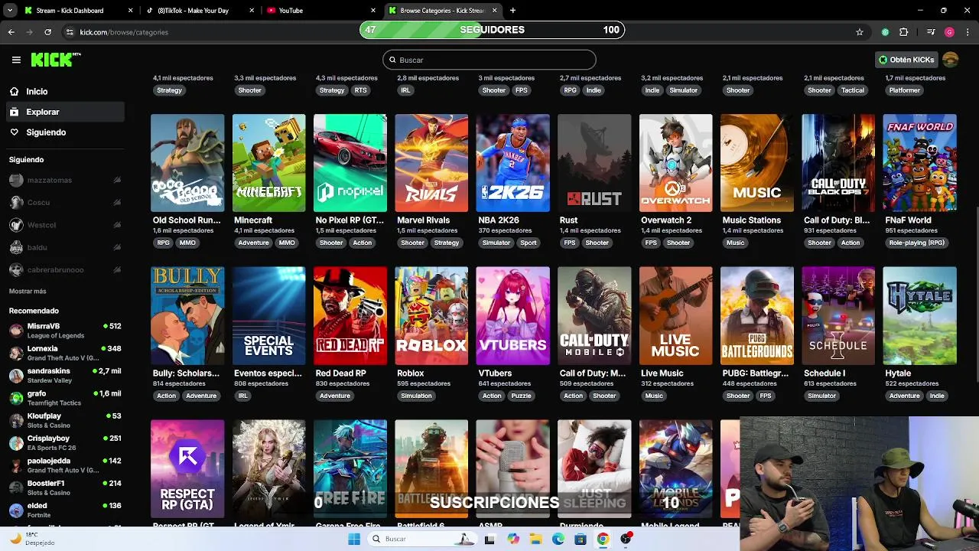Screen dimensions: 979x551
Task: Select Kloufplay in the Recomendado list
Action: [x=65, y=420]
